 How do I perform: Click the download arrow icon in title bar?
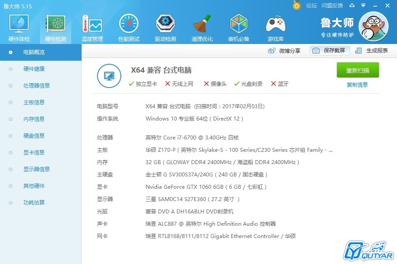click(352, 5)
